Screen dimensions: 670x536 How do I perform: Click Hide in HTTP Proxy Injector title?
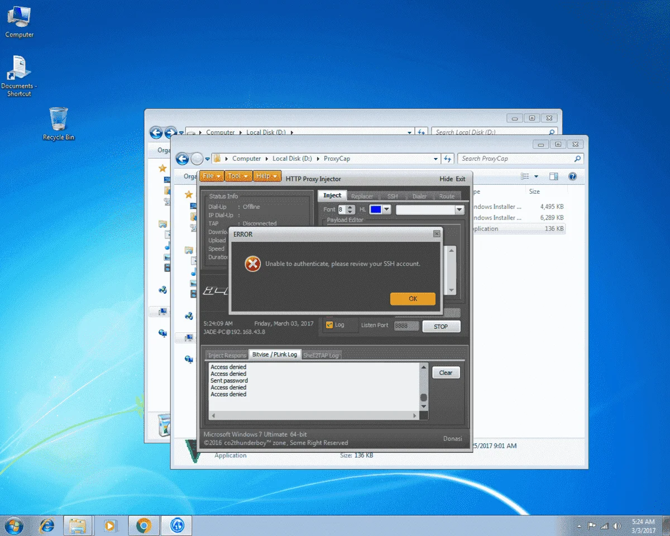point(446,179)
